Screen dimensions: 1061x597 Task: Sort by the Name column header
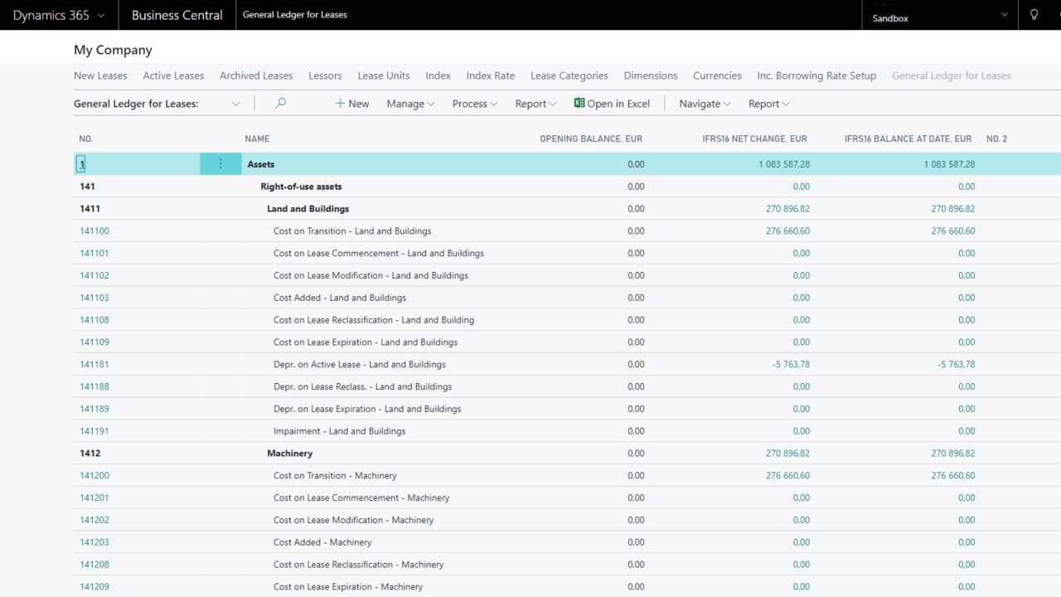point(257,138)
